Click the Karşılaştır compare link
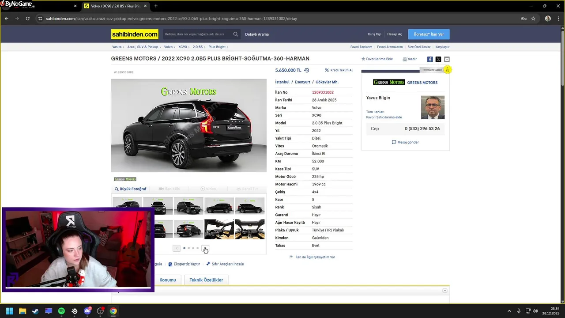The height and width of the screenshot is (318, 565). (442, 47)
